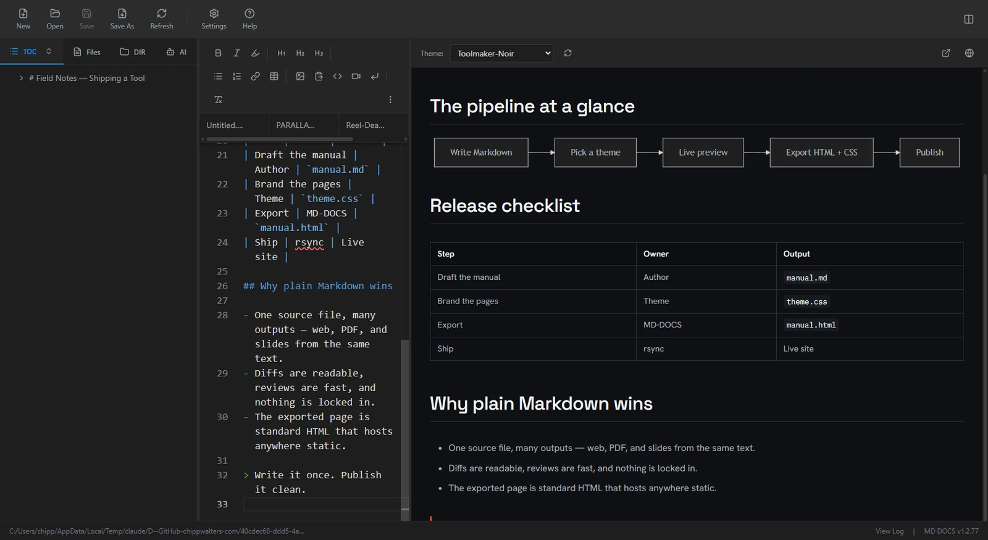Image resolution: width=988 pixels, height=540 pixels.
Task: Click preview pane vertical scrollbar
Action: coord(985,346)
